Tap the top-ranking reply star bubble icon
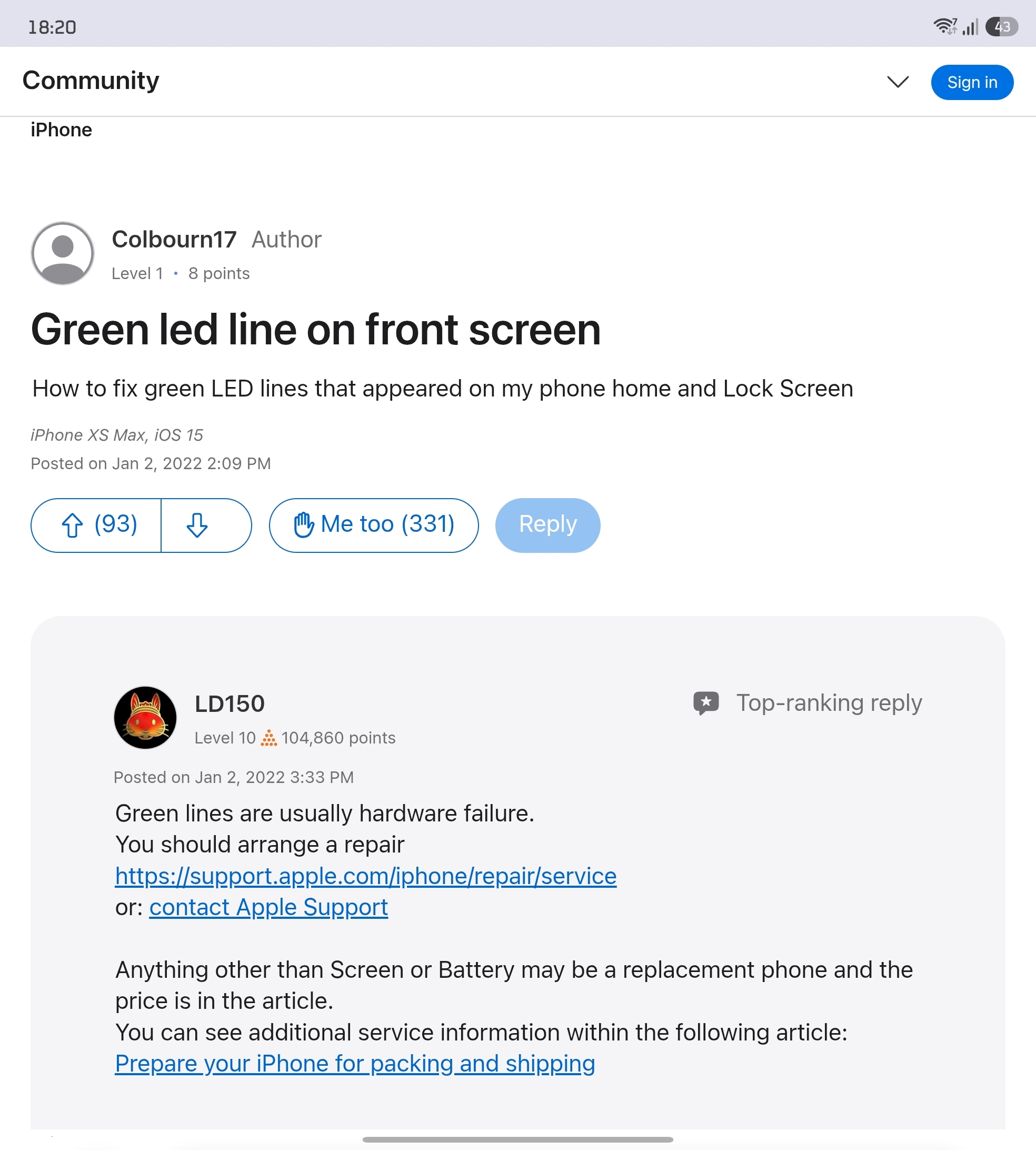This screenshot has height=1150, width=1036. [x=706, y=702]
